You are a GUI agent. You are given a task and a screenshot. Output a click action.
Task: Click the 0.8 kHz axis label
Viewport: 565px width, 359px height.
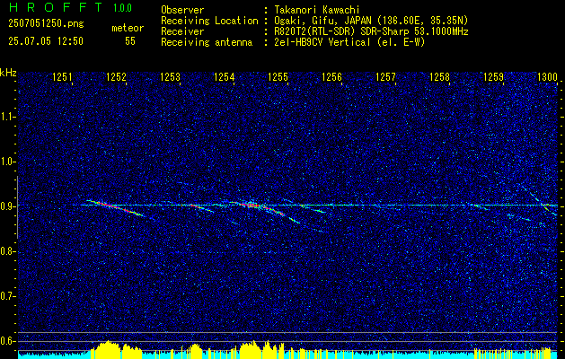[9, 251]
